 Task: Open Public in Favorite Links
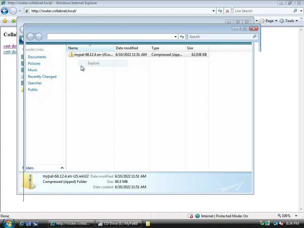[x=33, y=90]
